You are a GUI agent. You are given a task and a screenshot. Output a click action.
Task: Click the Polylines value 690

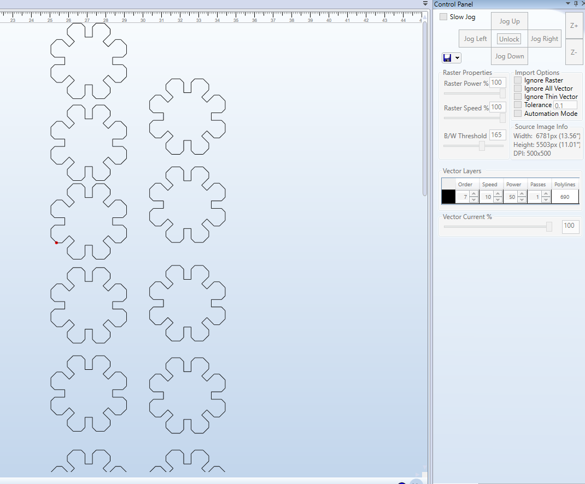click(565, 197)
